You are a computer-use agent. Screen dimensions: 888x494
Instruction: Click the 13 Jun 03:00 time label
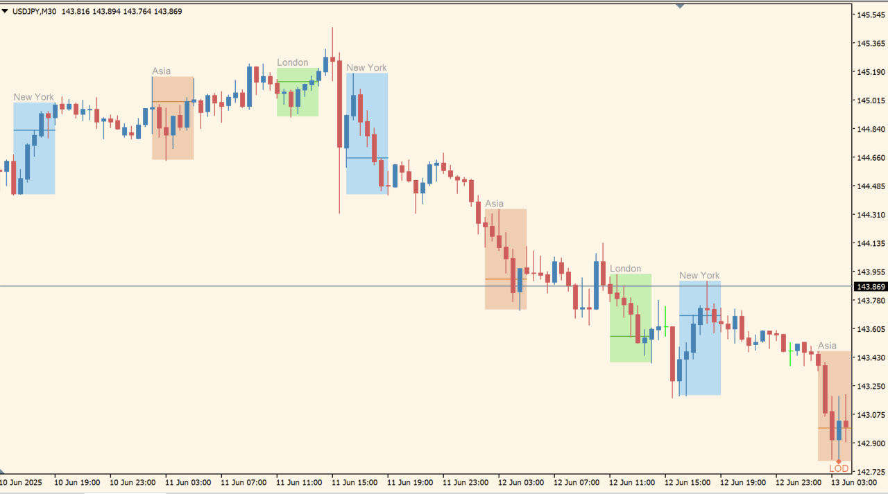[854, 482]
